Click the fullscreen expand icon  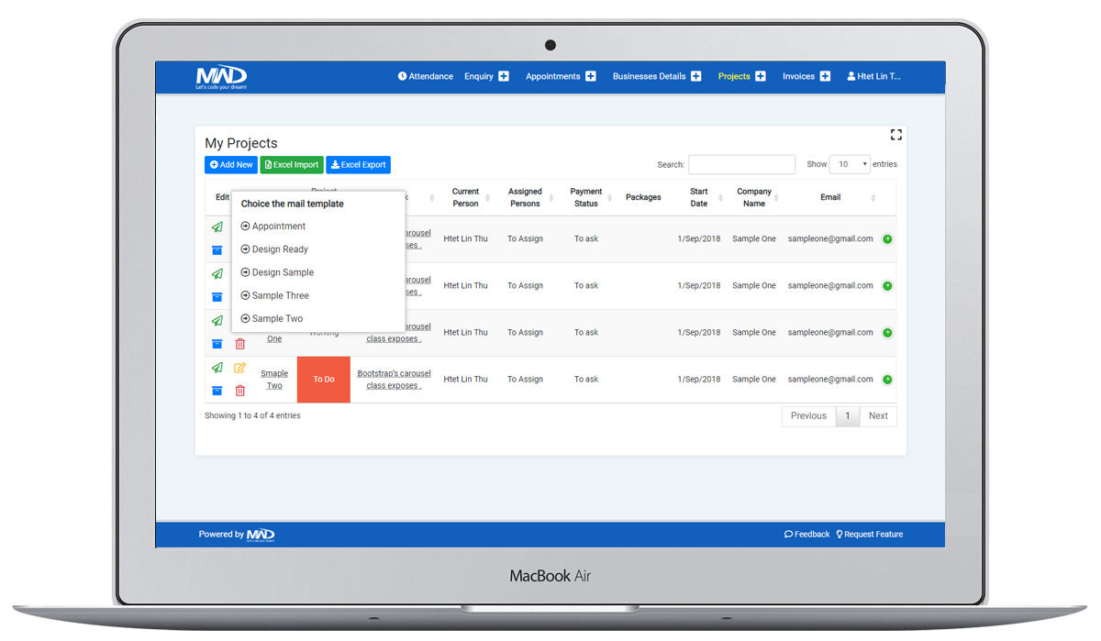coord(895,135)
